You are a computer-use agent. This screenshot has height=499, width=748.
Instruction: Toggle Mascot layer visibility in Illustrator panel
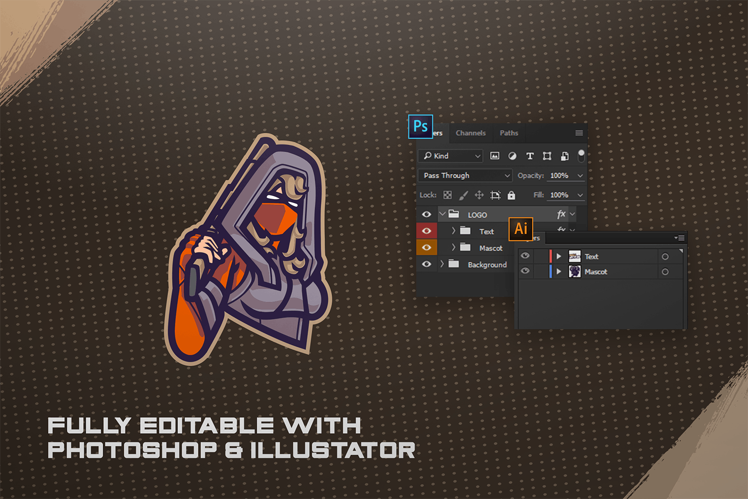pyautogui.click(x=525, y=270)
